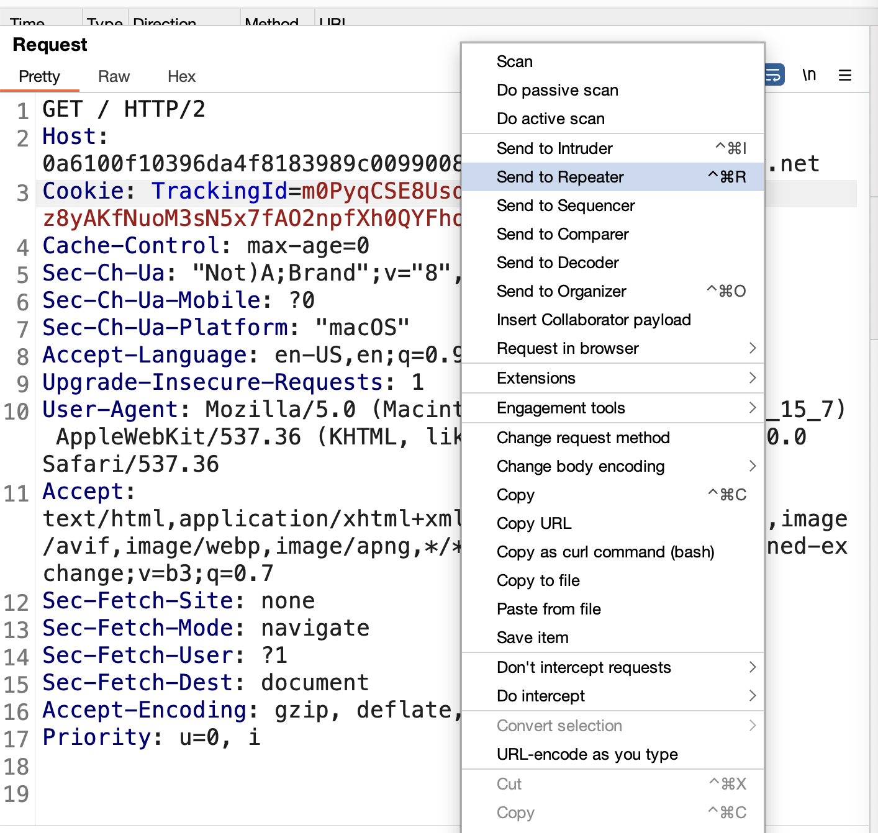Screen dimensions: 878x833
Task: Click Send to Intruder
Action: [x=613, y=148]
